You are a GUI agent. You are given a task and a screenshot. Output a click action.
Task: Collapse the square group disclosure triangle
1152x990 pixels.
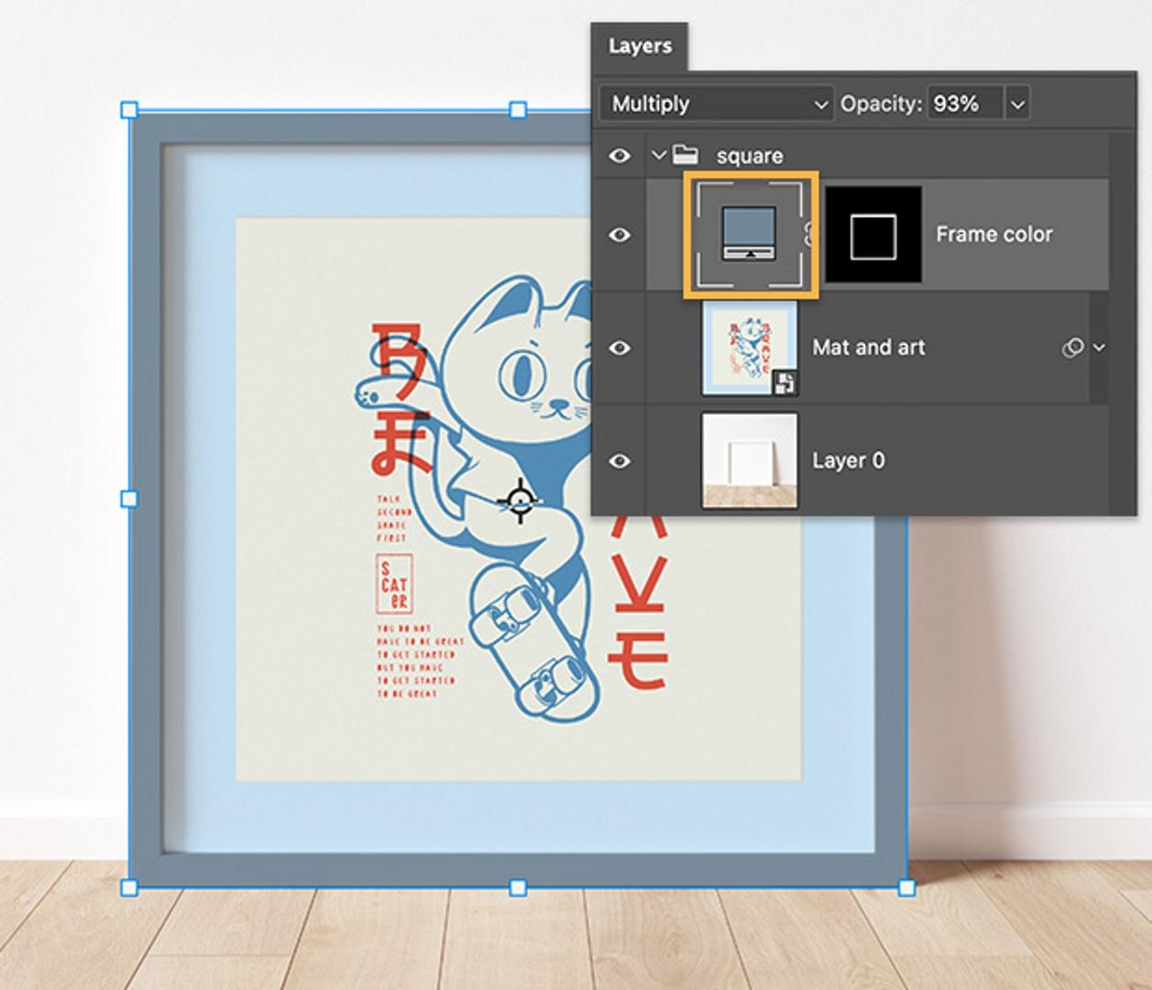(657, 156)
